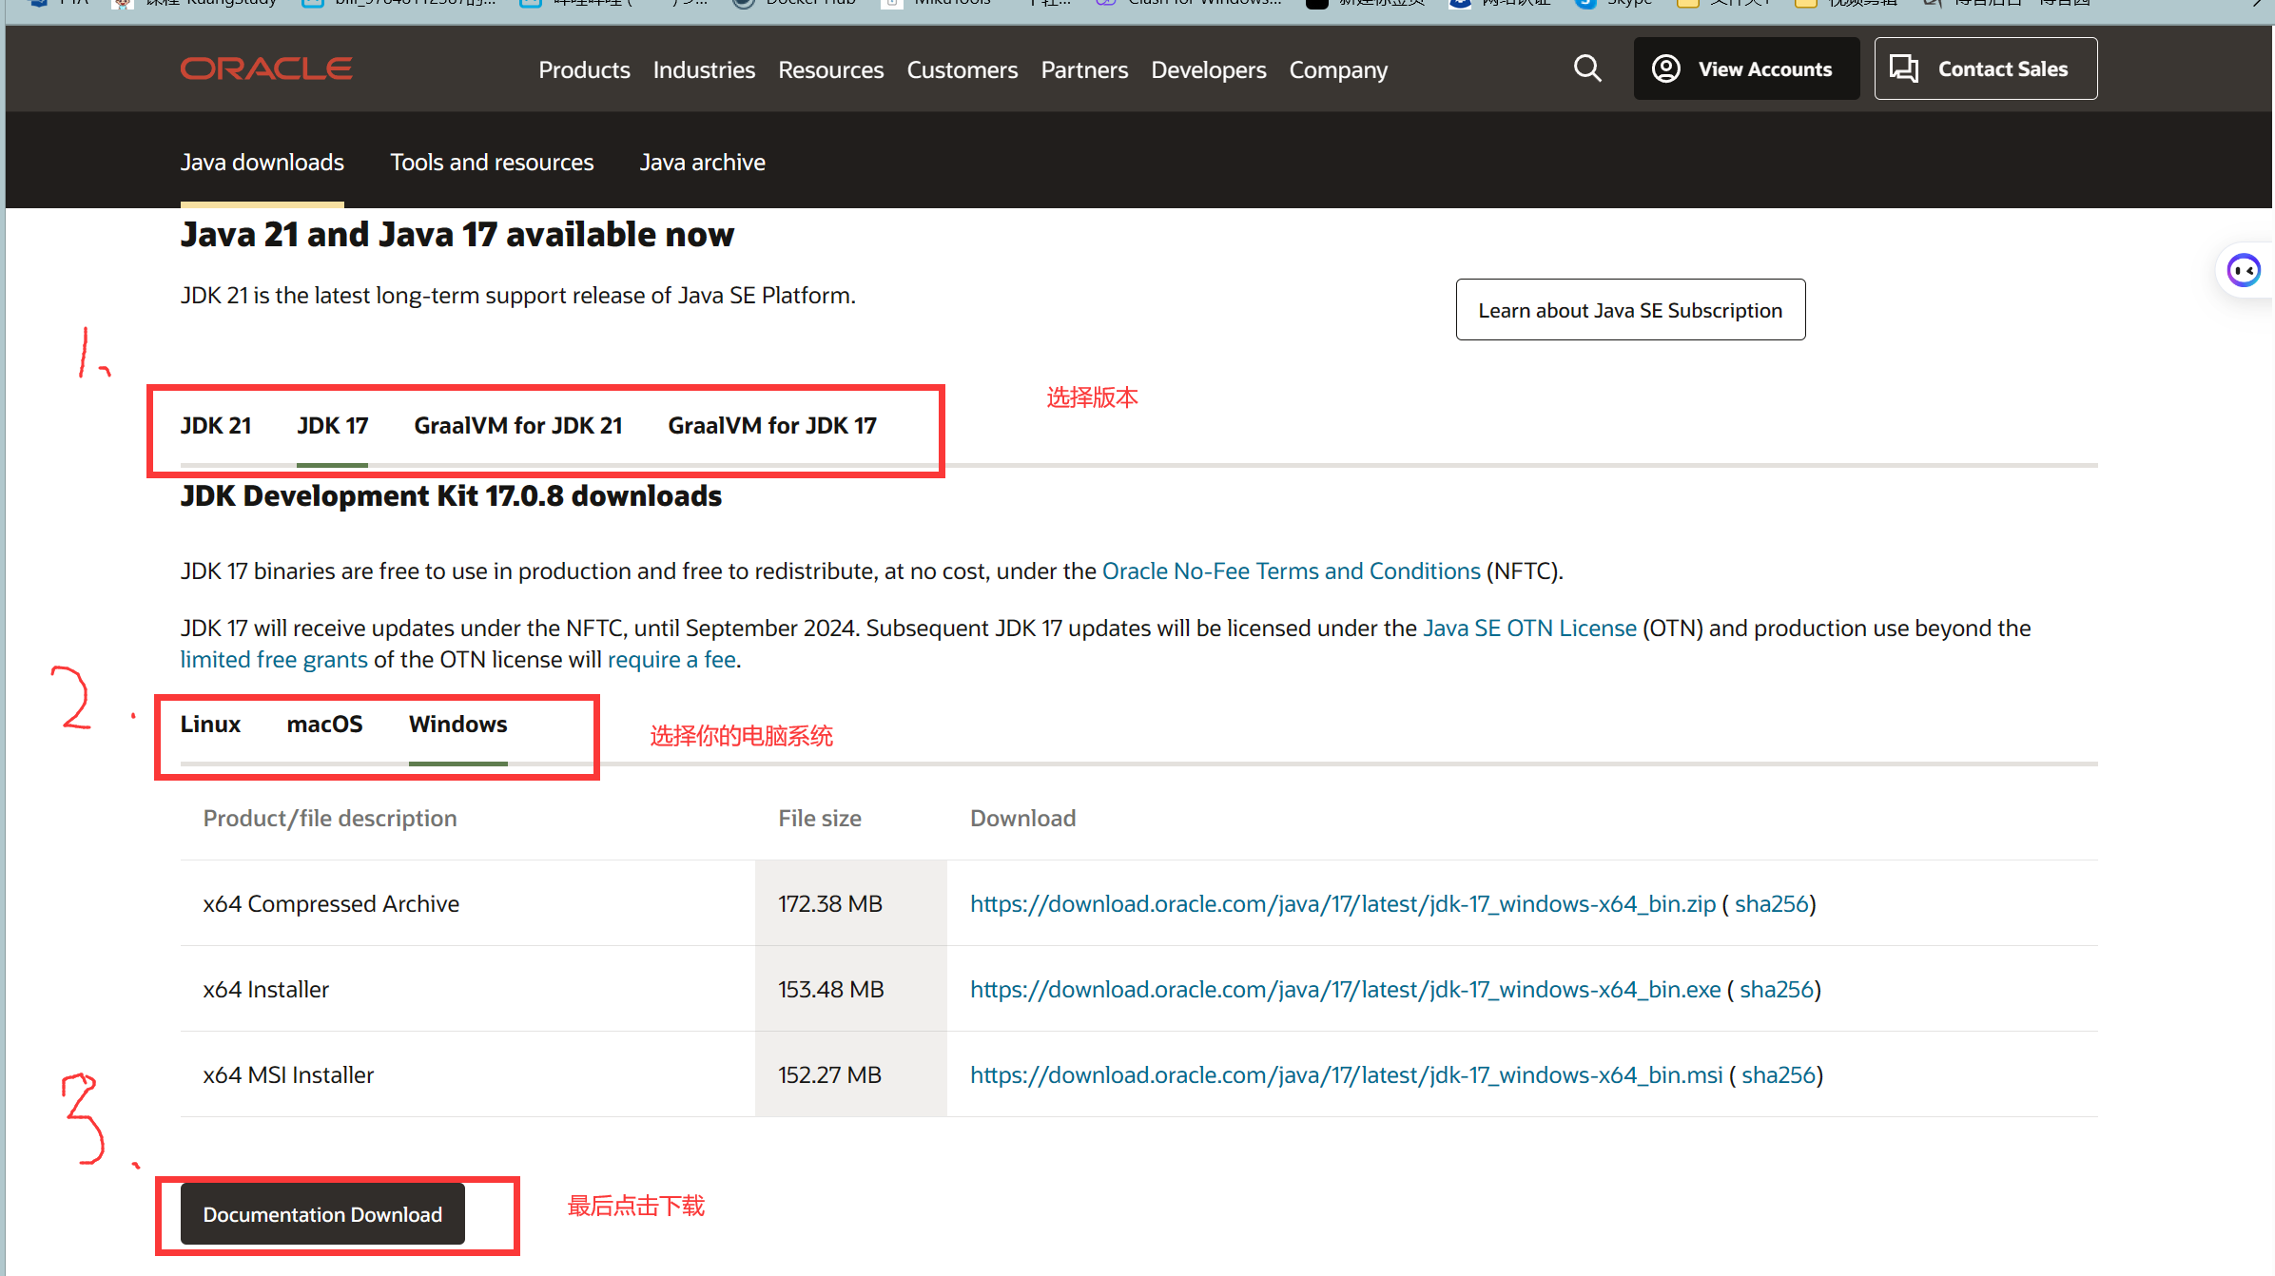2275x1276 pixels.
Task: Click the 'Download' column header
Action: (1022, 818)
